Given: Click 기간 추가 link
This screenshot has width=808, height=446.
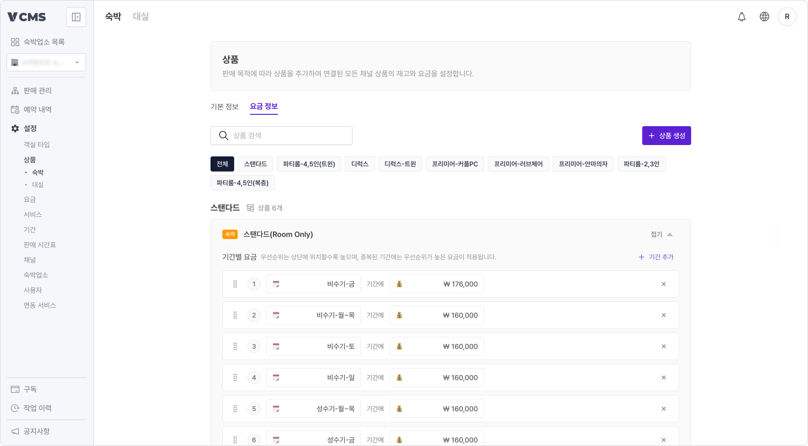Looking at the screenshot, I should 656,257.
